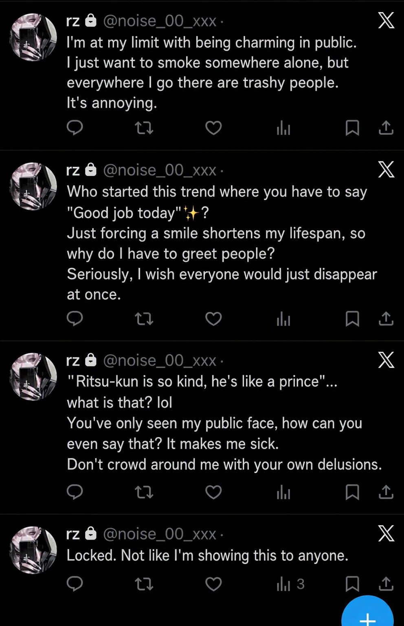Reply to the 'Ritsu-kun is so kind' tweet
The width and height of the screenshot is (404, 626).
75,492
